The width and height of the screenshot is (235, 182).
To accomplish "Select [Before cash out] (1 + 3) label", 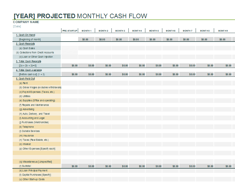I will pos(32,74).
